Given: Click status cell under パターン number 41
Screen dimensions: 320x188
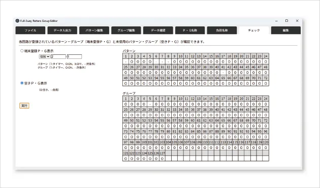Looking at the screenshot, I should 223,73.
